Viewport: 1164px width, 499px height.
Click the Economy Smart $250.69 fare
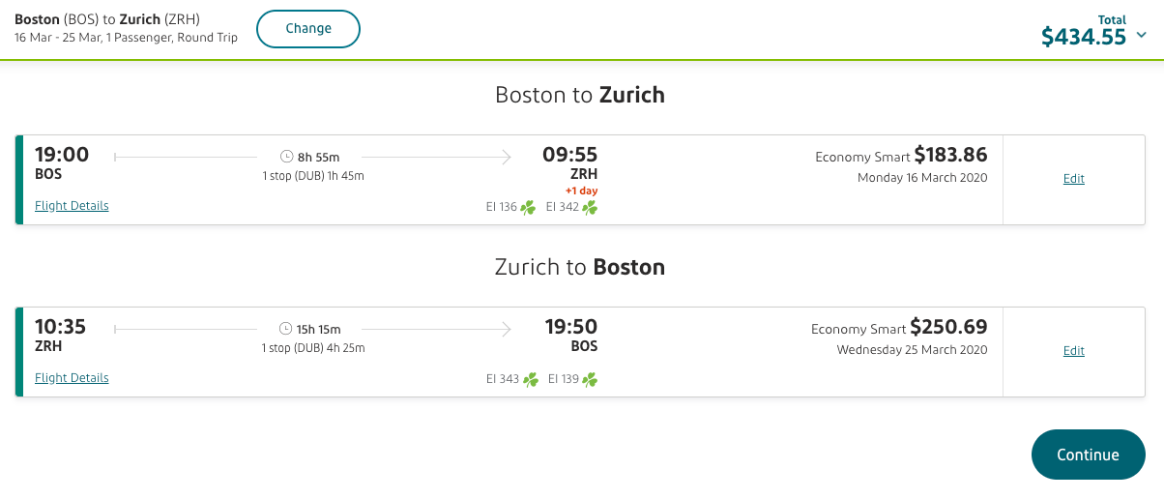[899, 328]
